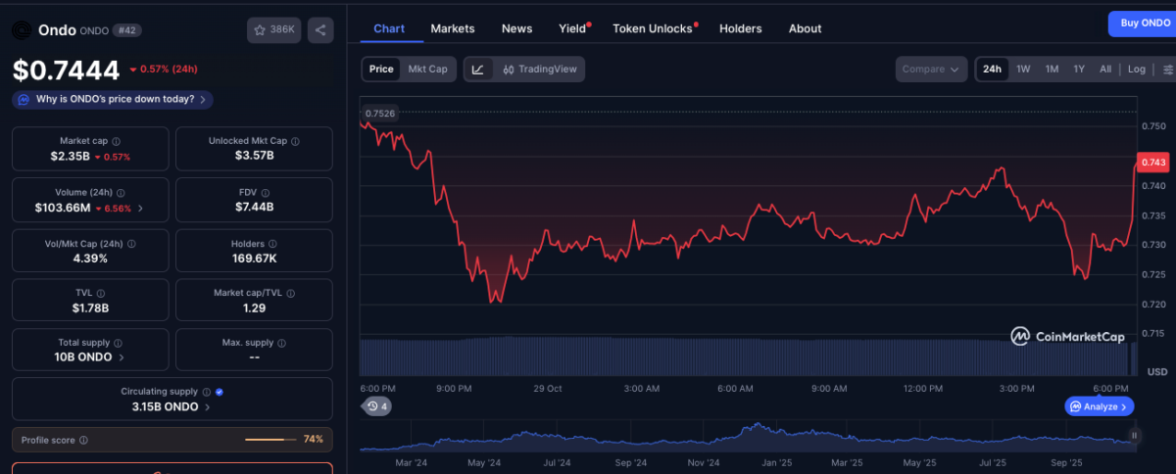
Task: Click the share icon next to watchlist
Action: click(320, 30)
